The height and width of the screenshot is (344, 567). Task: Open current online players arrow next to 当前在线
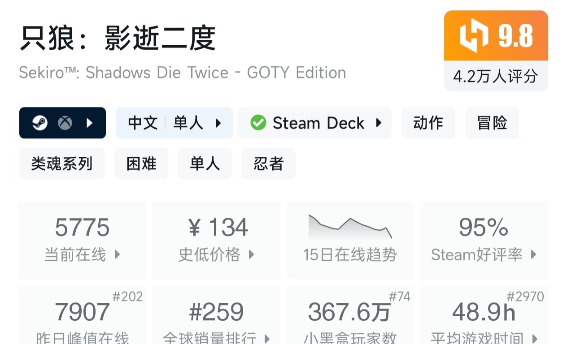(x=118, y=255)
